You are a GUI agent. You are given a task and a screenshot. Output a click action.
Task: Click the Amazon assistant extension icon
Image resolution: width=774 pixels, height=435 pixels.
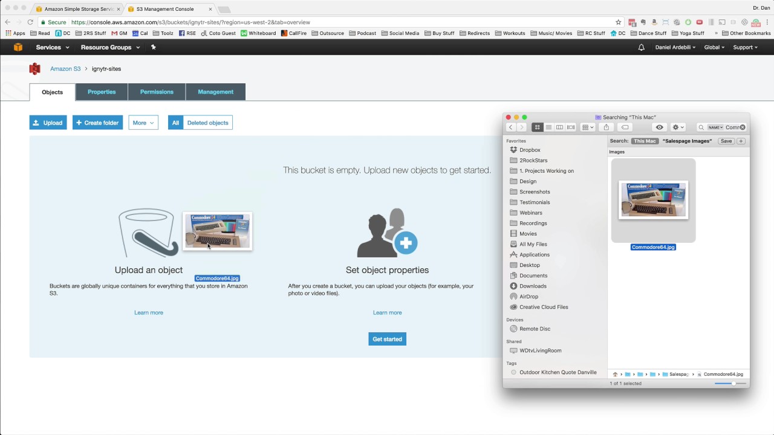[x=654, y=22]
